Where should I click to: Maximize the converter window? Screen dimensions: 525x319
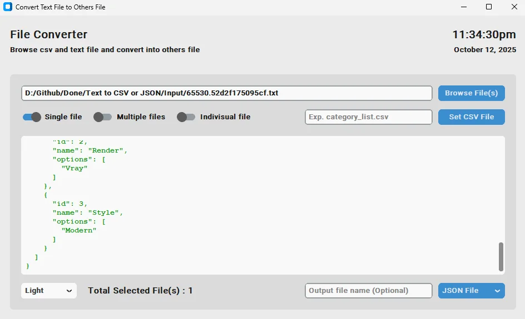click(x=489, y=7)
